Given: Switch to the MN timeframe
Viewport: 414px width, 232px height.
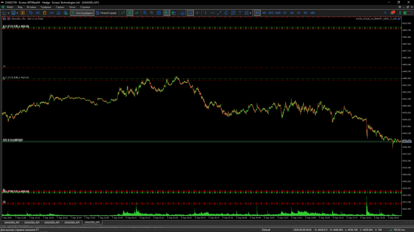Looking at the screenshot, I should (313, 13).
